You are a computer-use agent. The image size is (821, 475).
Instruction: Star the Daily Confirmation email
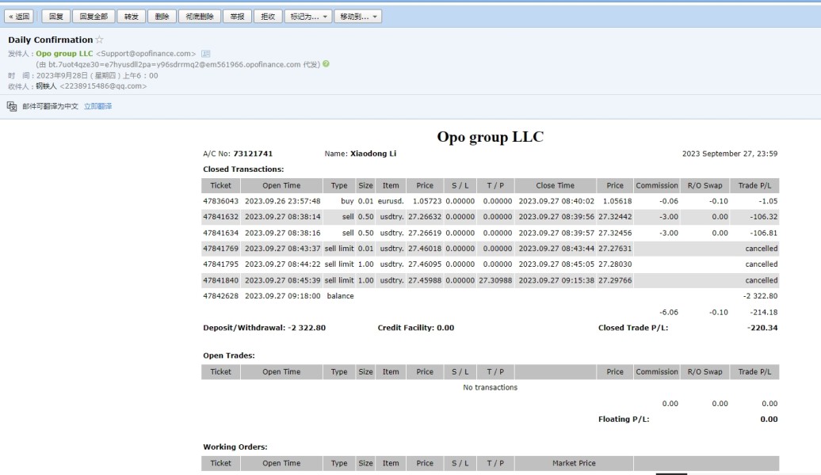pyautogui.click(x=100, y=40)
